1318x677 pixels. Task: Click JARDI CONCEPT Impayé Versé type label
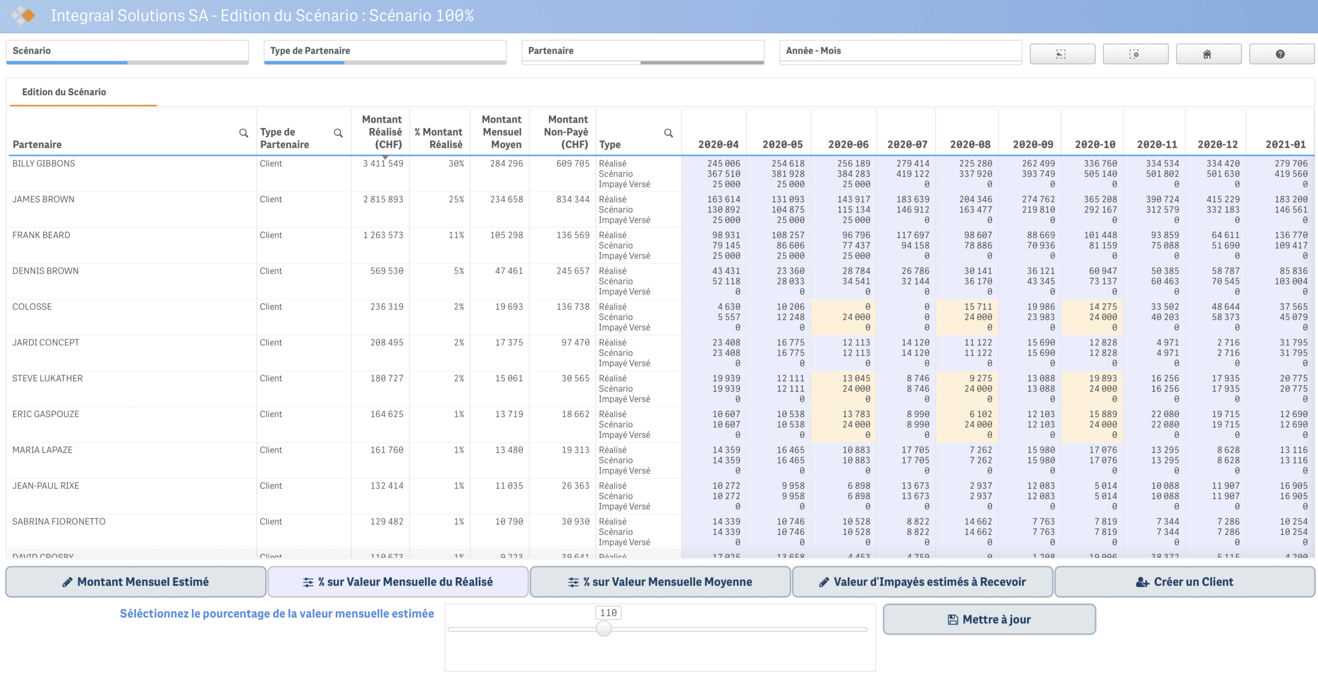click(x=624, y=363)
